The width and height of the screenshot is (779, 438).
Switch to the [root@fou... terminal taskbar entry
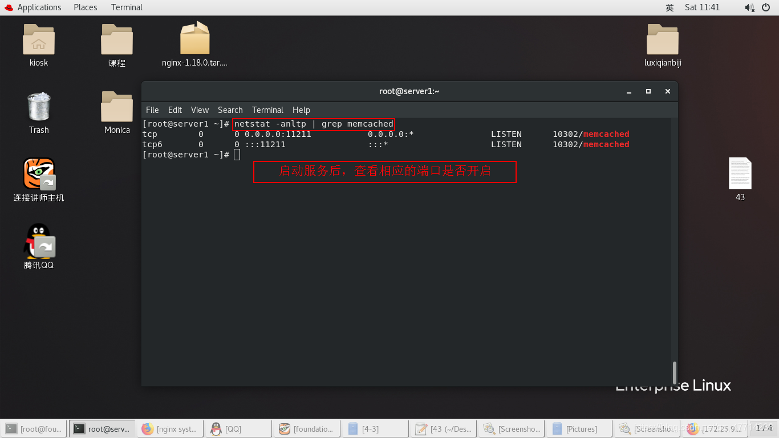pyautogui.click(x=34, y=429)
